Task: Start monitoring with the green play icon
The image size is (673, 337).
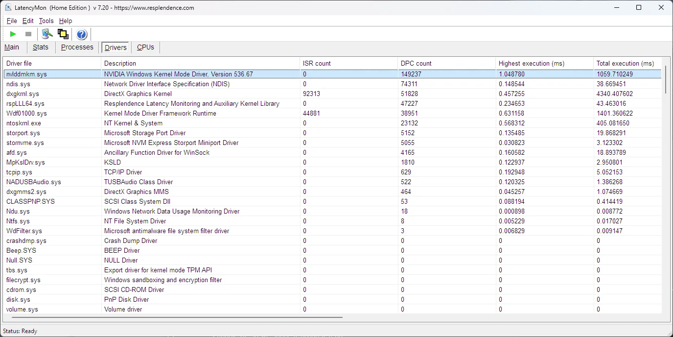Action: (x=13, y=34)
